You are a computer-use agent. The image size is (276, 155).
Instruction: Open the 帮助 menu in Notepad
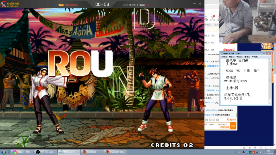click(x=255, y=57)
